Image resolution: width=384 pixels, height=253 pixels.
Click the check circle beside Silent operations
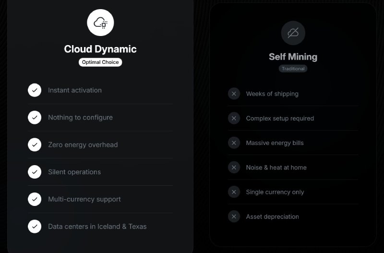tap(35, 172)
